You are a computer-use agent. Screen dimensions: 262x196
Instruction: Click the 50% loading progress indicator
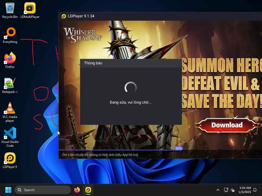point(178,148)
